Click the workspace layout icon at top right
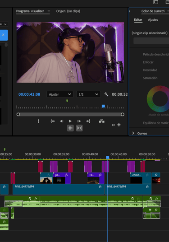This screenshot has height=242, width=169. click(x=155, y=2)
